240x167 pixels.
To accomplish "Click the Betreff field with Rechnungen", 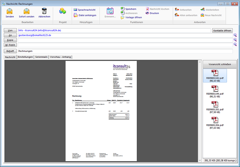I will pyautogui.click(x=125, y=51).
